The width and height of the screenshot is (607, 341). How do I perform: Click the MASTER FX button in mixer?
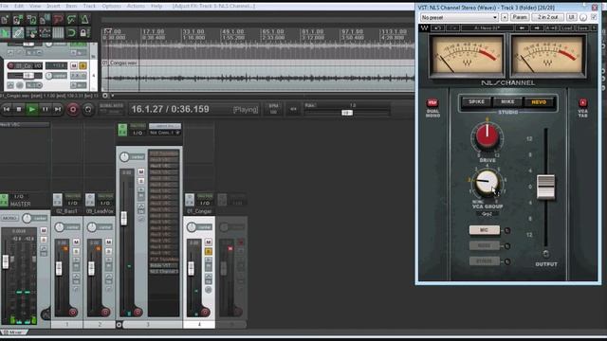tap(4, 200)
